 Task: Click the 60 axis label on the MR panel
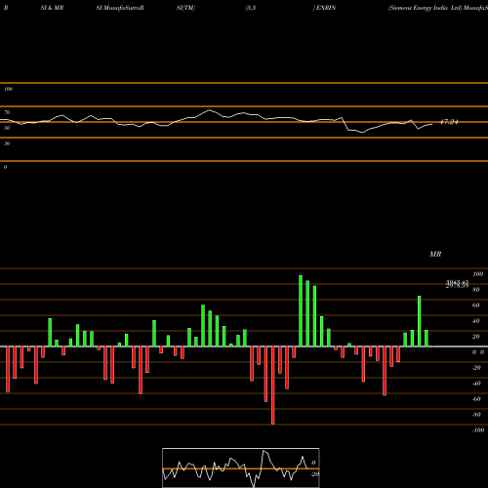pyautogui.click(x=476, y=305)
